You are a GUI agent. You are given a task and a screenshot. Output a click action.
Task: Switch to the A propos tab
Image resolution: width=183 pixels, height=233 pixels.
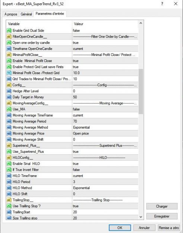coord(11,14)
